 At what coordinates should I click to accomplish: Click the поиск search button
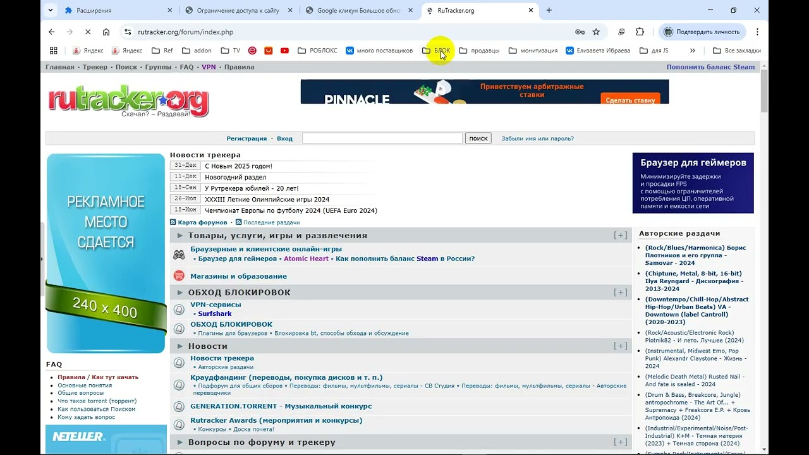(x=478, y=138)
